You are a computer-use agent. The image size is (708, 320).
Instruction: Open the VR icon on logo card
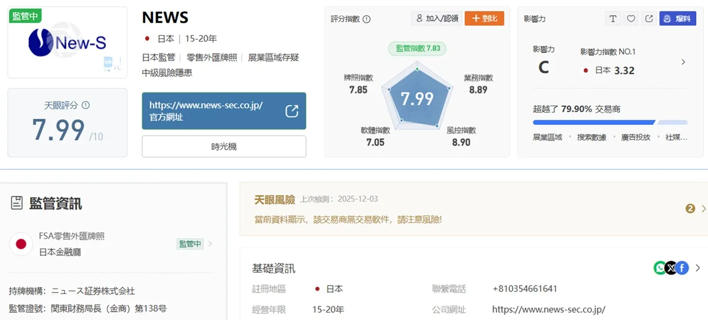pos(108,63)
